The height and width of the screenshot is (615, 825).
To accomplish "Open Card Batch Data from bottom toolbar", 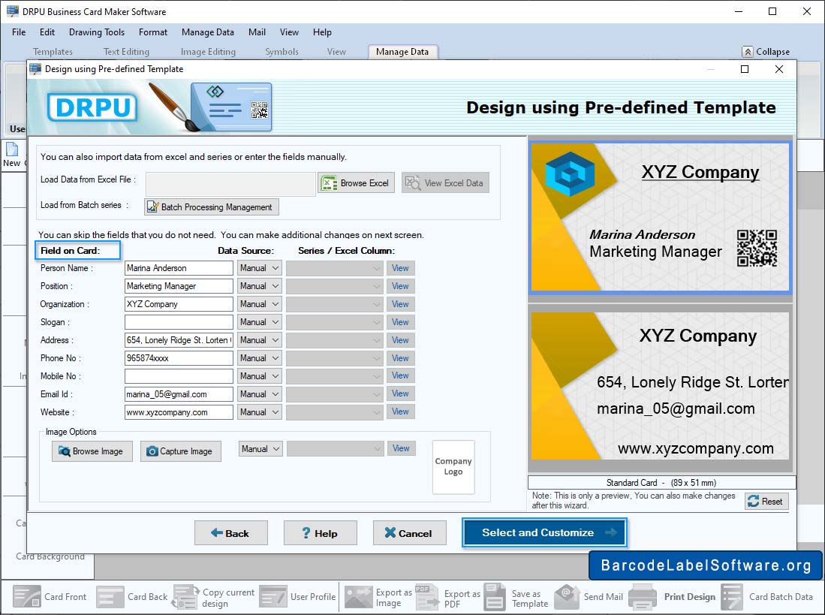I will coord(767,596).
